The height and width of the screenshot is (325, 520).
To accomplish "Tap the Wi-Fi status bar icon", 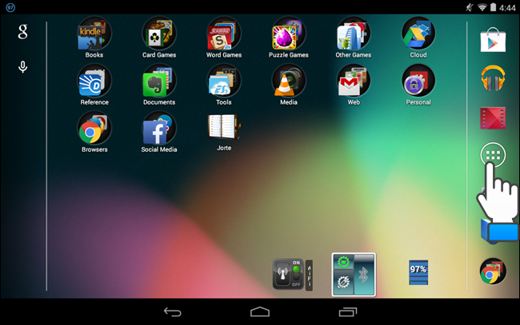I will coord(482,7).
